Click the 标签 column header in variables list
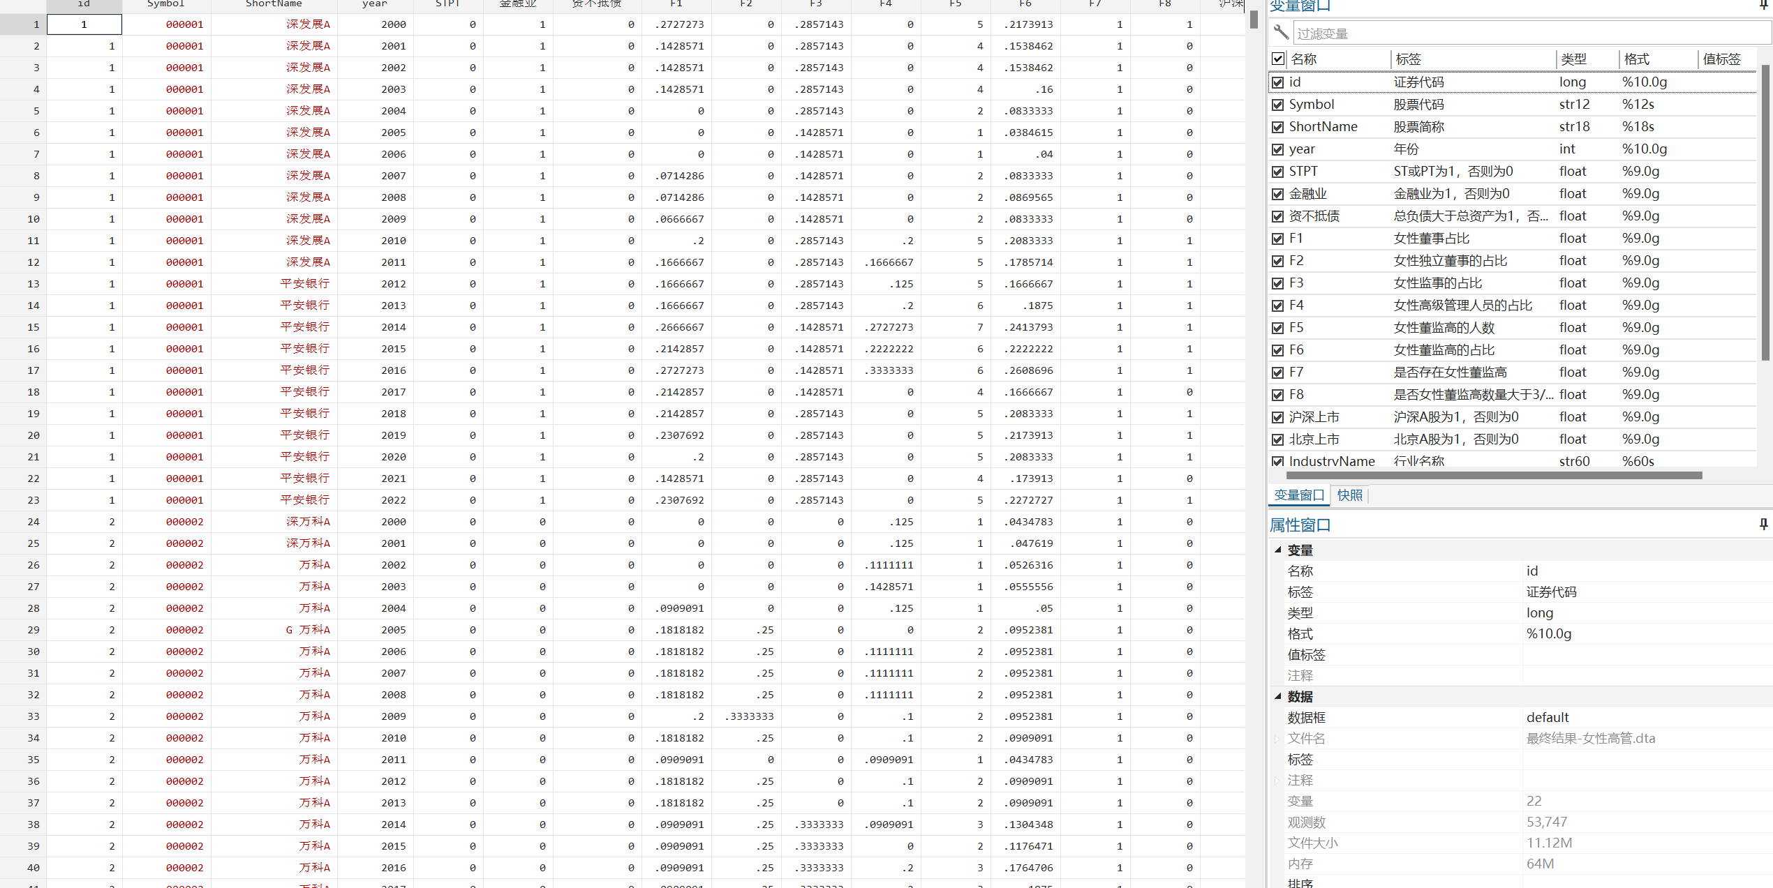The image size is (1773, 888). point(1408,59)
